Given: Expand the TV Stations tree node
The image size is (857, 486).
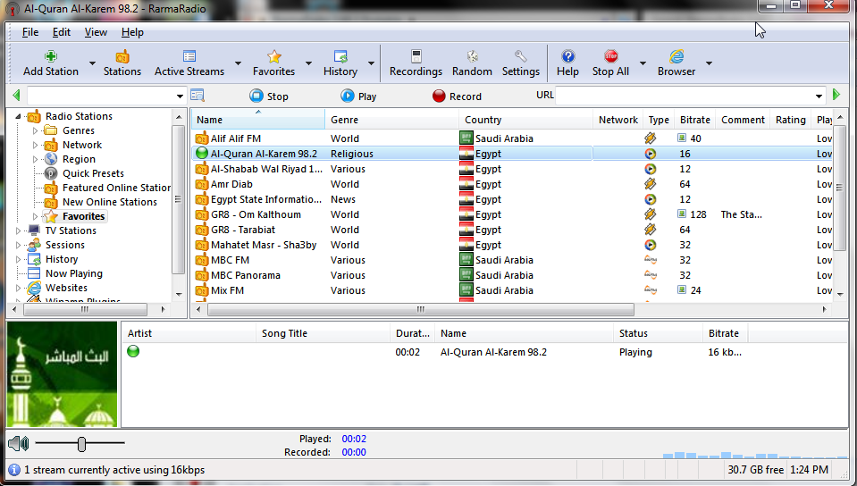Looking at the screenshot, I should 18,230.
